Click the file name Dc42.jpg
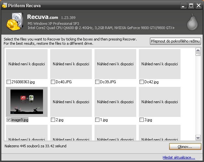 pos(152,82)
